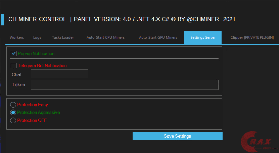279x153 pixels.
Task: Click the CH MINER CONTROL title text
Action: pyautogui.click(x=37, y=19)
